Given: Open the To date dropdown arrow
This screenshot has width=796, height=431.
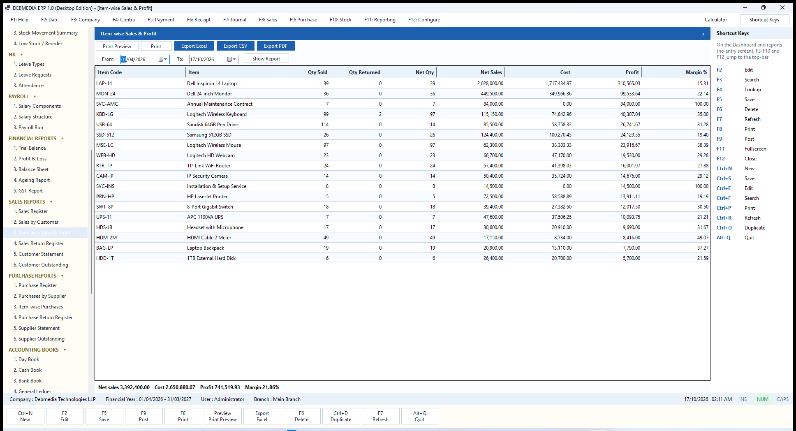Looking at the screenshot, I should pos(234,59).
